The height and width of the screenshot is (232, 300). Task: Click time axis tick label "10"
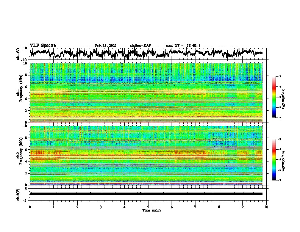click(266, 207)
